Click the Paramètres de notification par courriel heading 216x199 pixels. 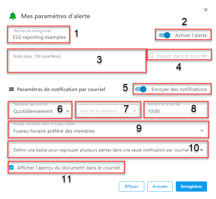61,89
